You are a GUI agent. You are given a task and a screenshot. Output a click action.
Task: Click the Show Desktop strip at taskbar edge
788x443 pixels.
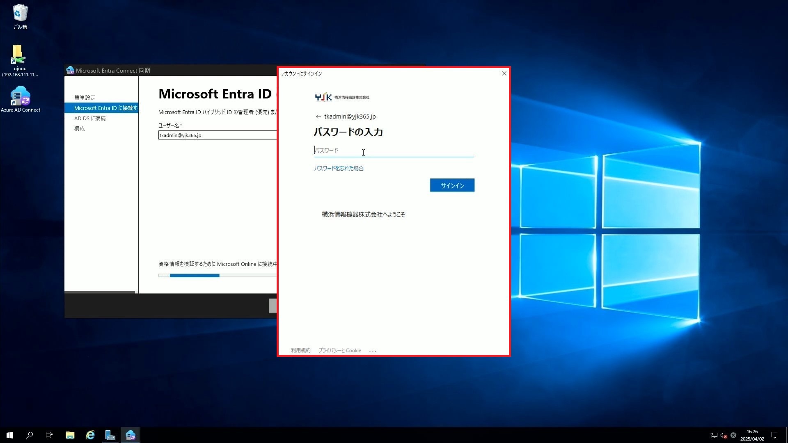point(786,435)
